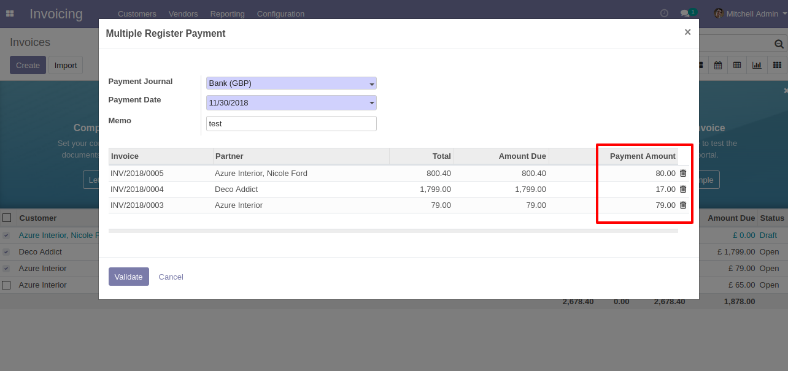Switch Invoices to pivot table view
Viewport: 788px width, 371px height.
coord(737,65)
